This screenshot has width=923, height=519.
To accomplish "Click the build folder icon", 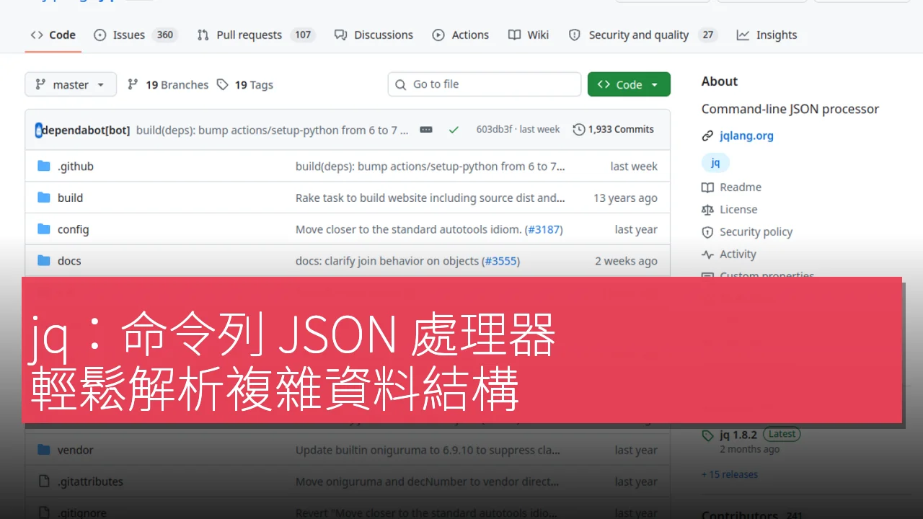I will coord(44,198).
